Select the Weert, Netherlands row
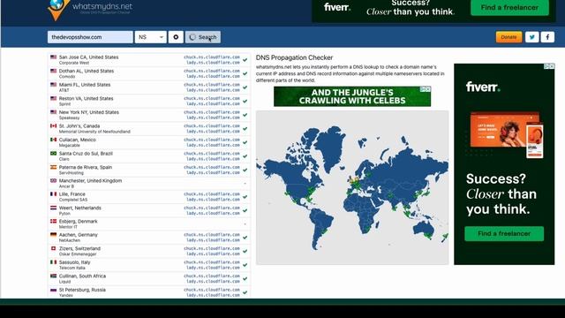Screen dimensions: 565x318 [x=149, y=210]
